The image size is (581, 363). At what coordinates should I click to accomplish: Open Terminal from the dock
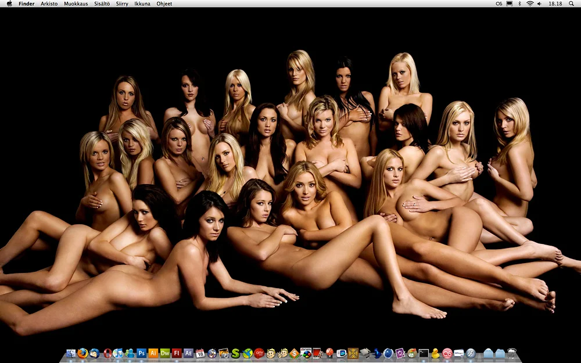pyautogui.click(x=424, y=353)
